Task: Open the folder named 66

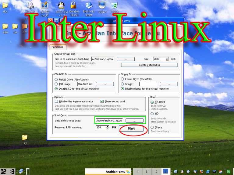Action: pyautogui.click(x=15, y=26)
